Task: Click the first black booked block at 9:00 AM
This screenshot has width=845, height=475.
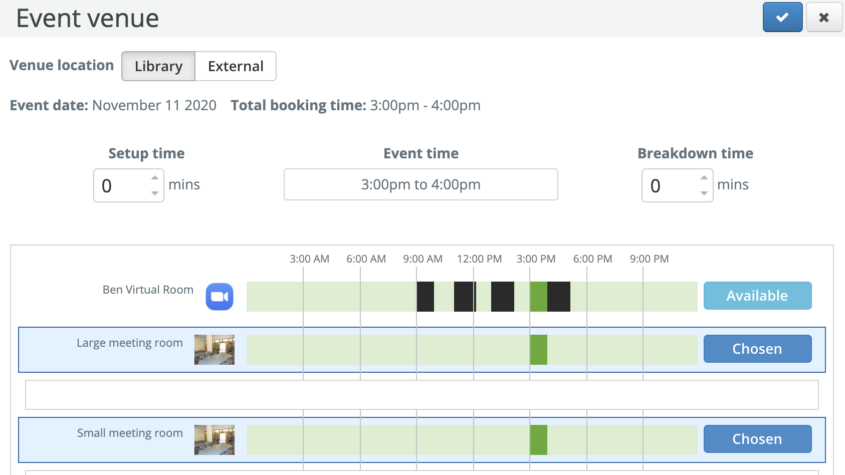Action: [426, 297]
